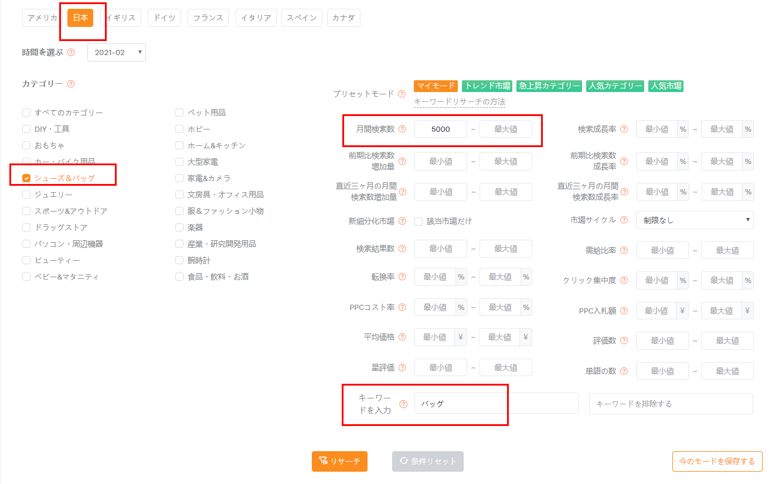Select the 急上昇カテゴリー preset

(x=549, y=86)
